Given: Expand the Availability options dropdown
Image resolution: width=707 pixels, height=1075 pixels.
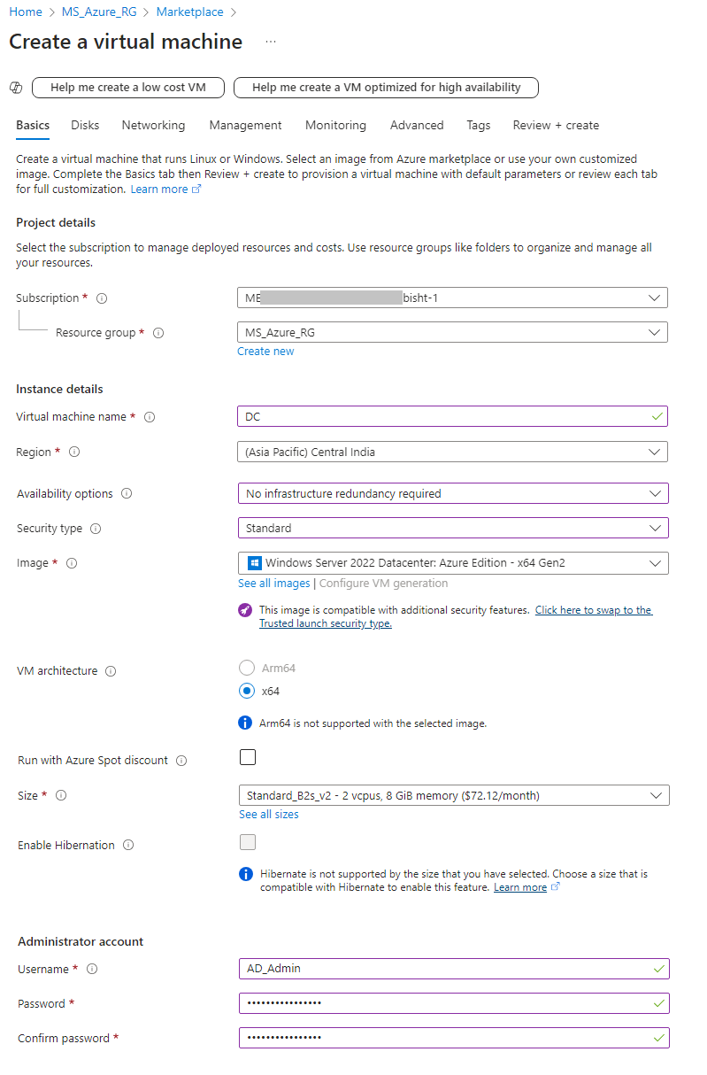Looking at the screenshot, I should point(453,493).
